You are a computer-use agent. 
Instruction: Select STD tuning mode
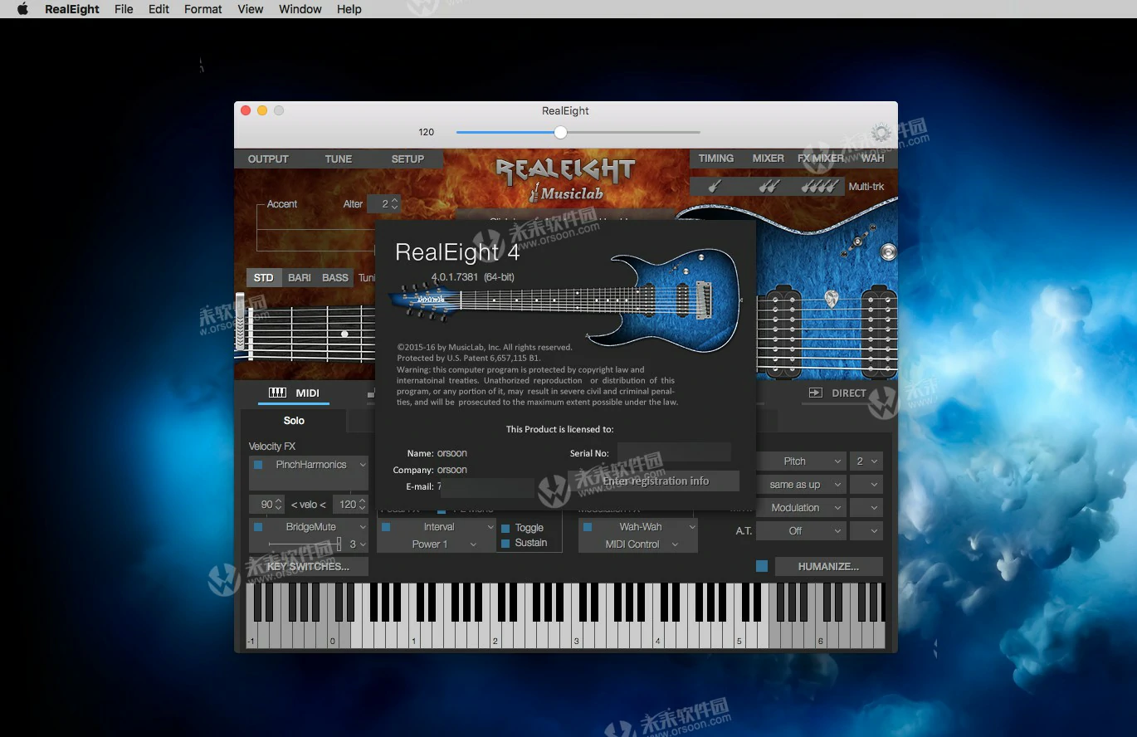pos(264,278)
